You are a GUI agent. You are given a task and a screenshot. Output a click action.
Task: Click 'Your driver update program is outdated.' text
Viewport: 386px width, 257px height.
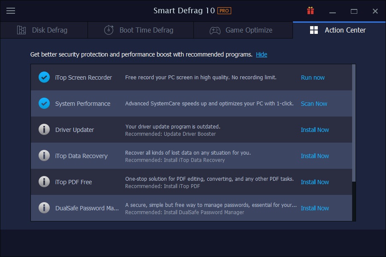[x=173, y=126]
